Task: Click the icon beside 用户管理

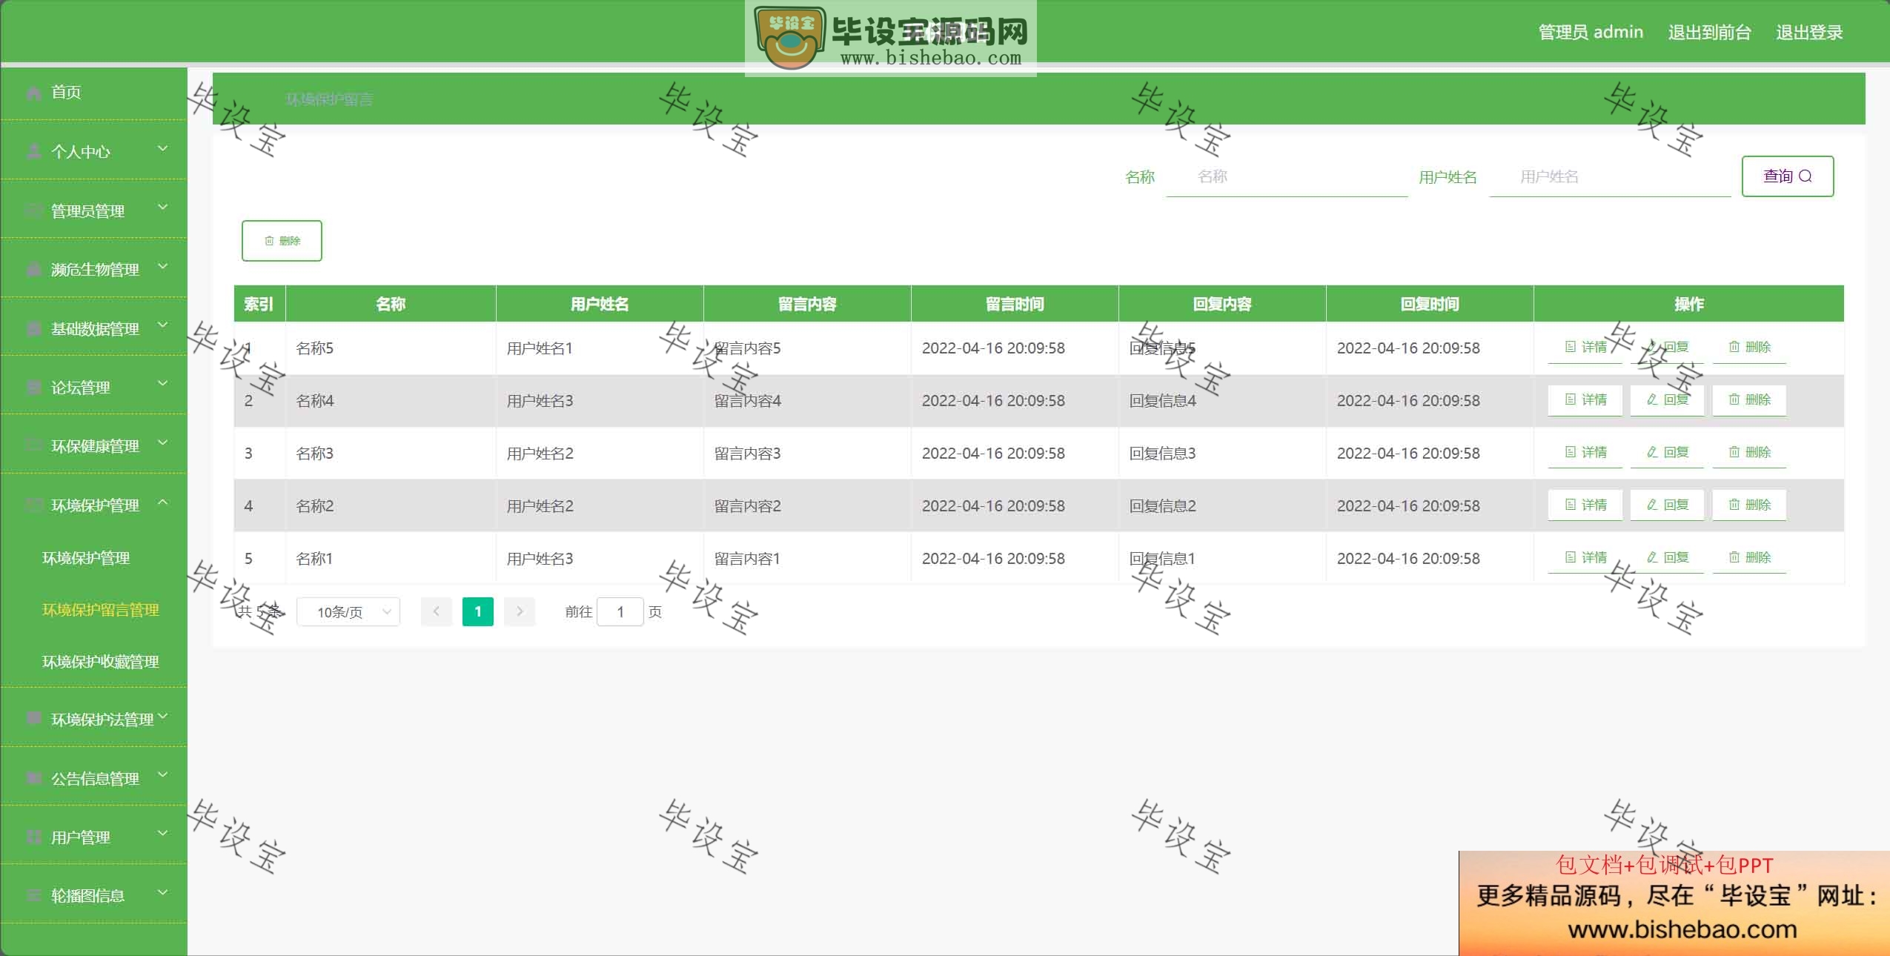Action: pyautogui.click(x=33, y=837)
